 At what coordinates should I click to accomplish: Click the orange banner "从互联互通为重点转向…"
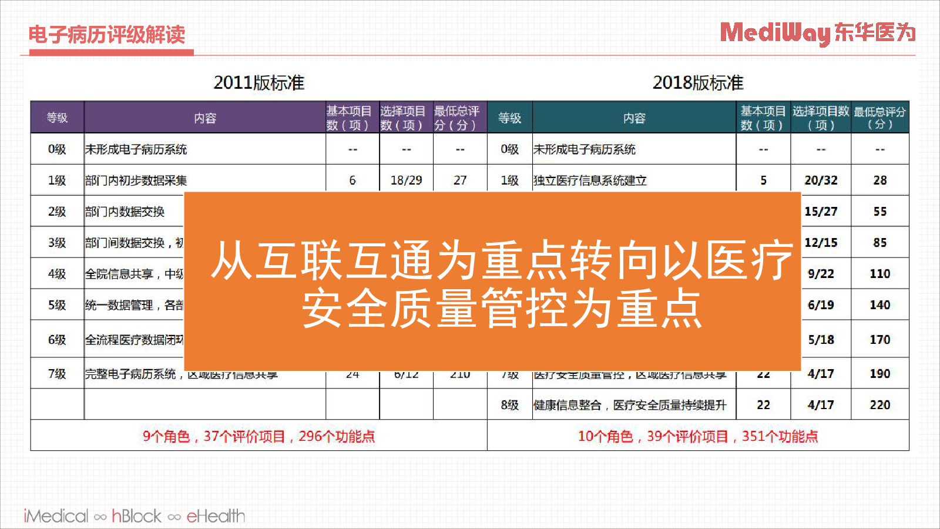click(x=493, y=282)
